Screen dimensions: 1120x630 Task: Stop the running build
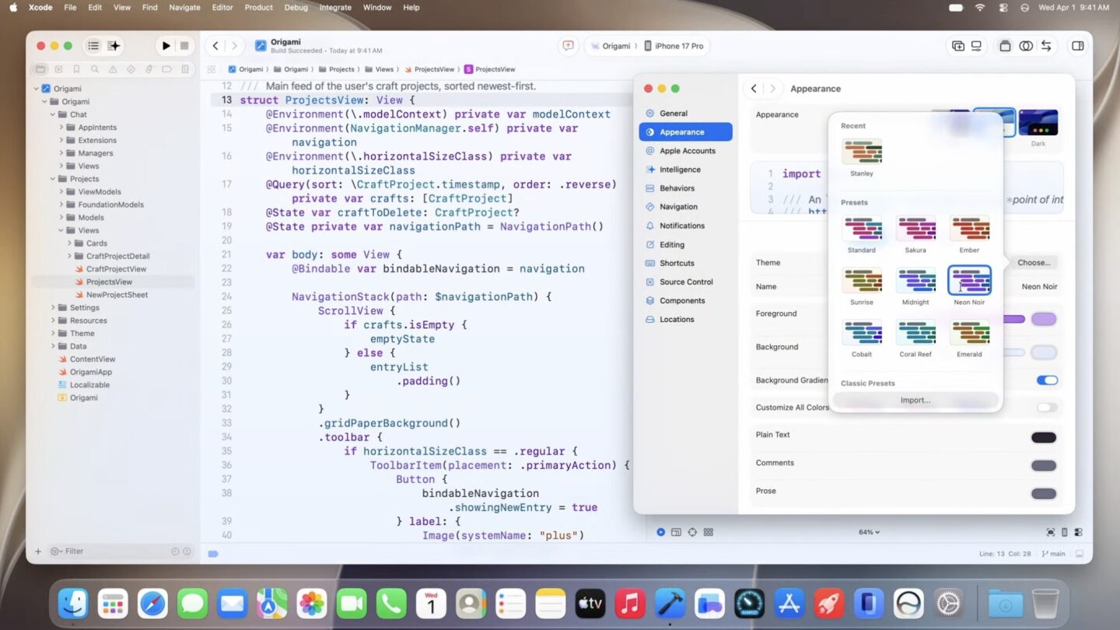click(x=184, y=46)
